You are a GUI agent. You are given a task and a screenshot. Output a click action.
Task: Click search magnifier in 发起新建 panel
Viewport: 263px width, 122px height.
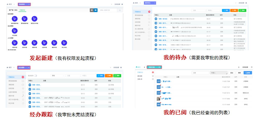pos(120,10)
